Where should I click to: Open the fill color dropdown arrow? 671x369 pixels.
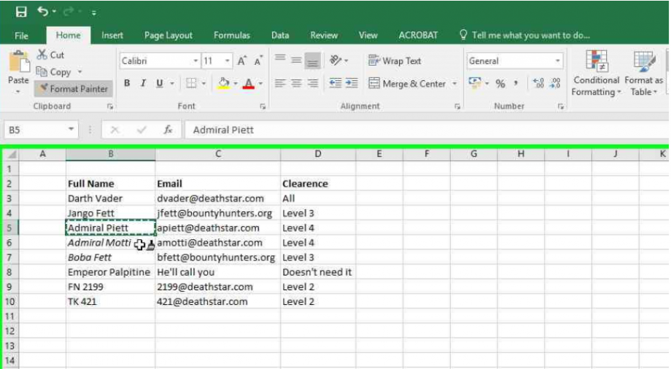[236, 83]
